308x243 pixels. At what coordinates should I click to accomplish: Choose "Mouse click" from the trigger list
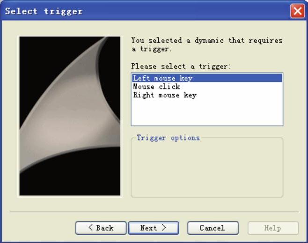tap(156, 87)
